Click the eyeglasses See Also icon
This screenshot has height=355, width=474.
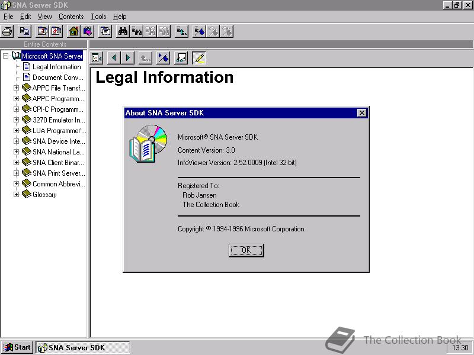[181, 58]
